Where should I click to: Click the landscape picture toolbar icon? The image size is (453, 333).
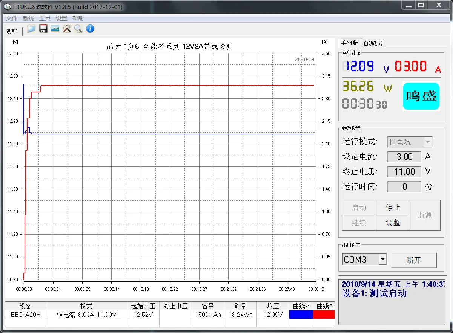point(55,29)
